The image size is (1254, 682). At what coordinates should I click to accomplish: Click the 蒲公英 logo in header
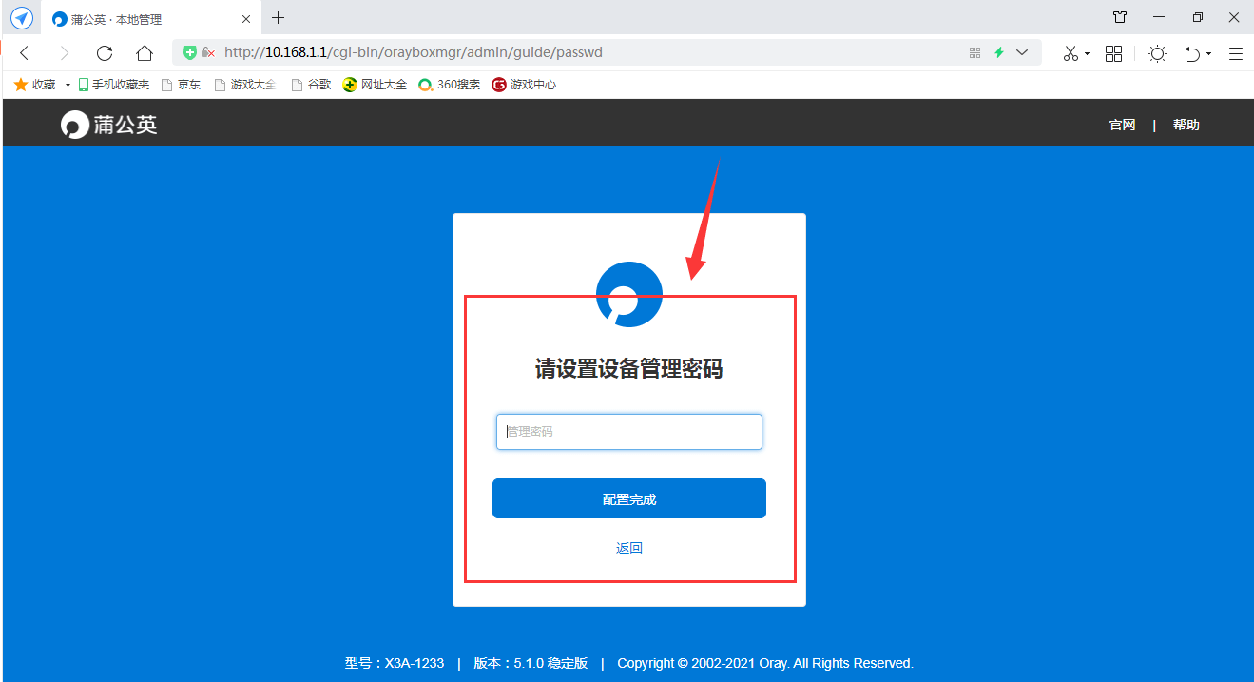tap(109, 125)
